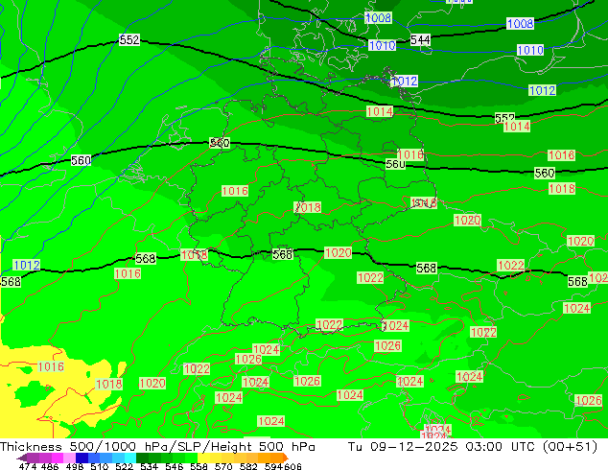Click the map title 'Thickness 500/1000 hPa/SLP/Height 500 hPa'
This screenshot has width=608, height=470.
[x=157, y=447]
